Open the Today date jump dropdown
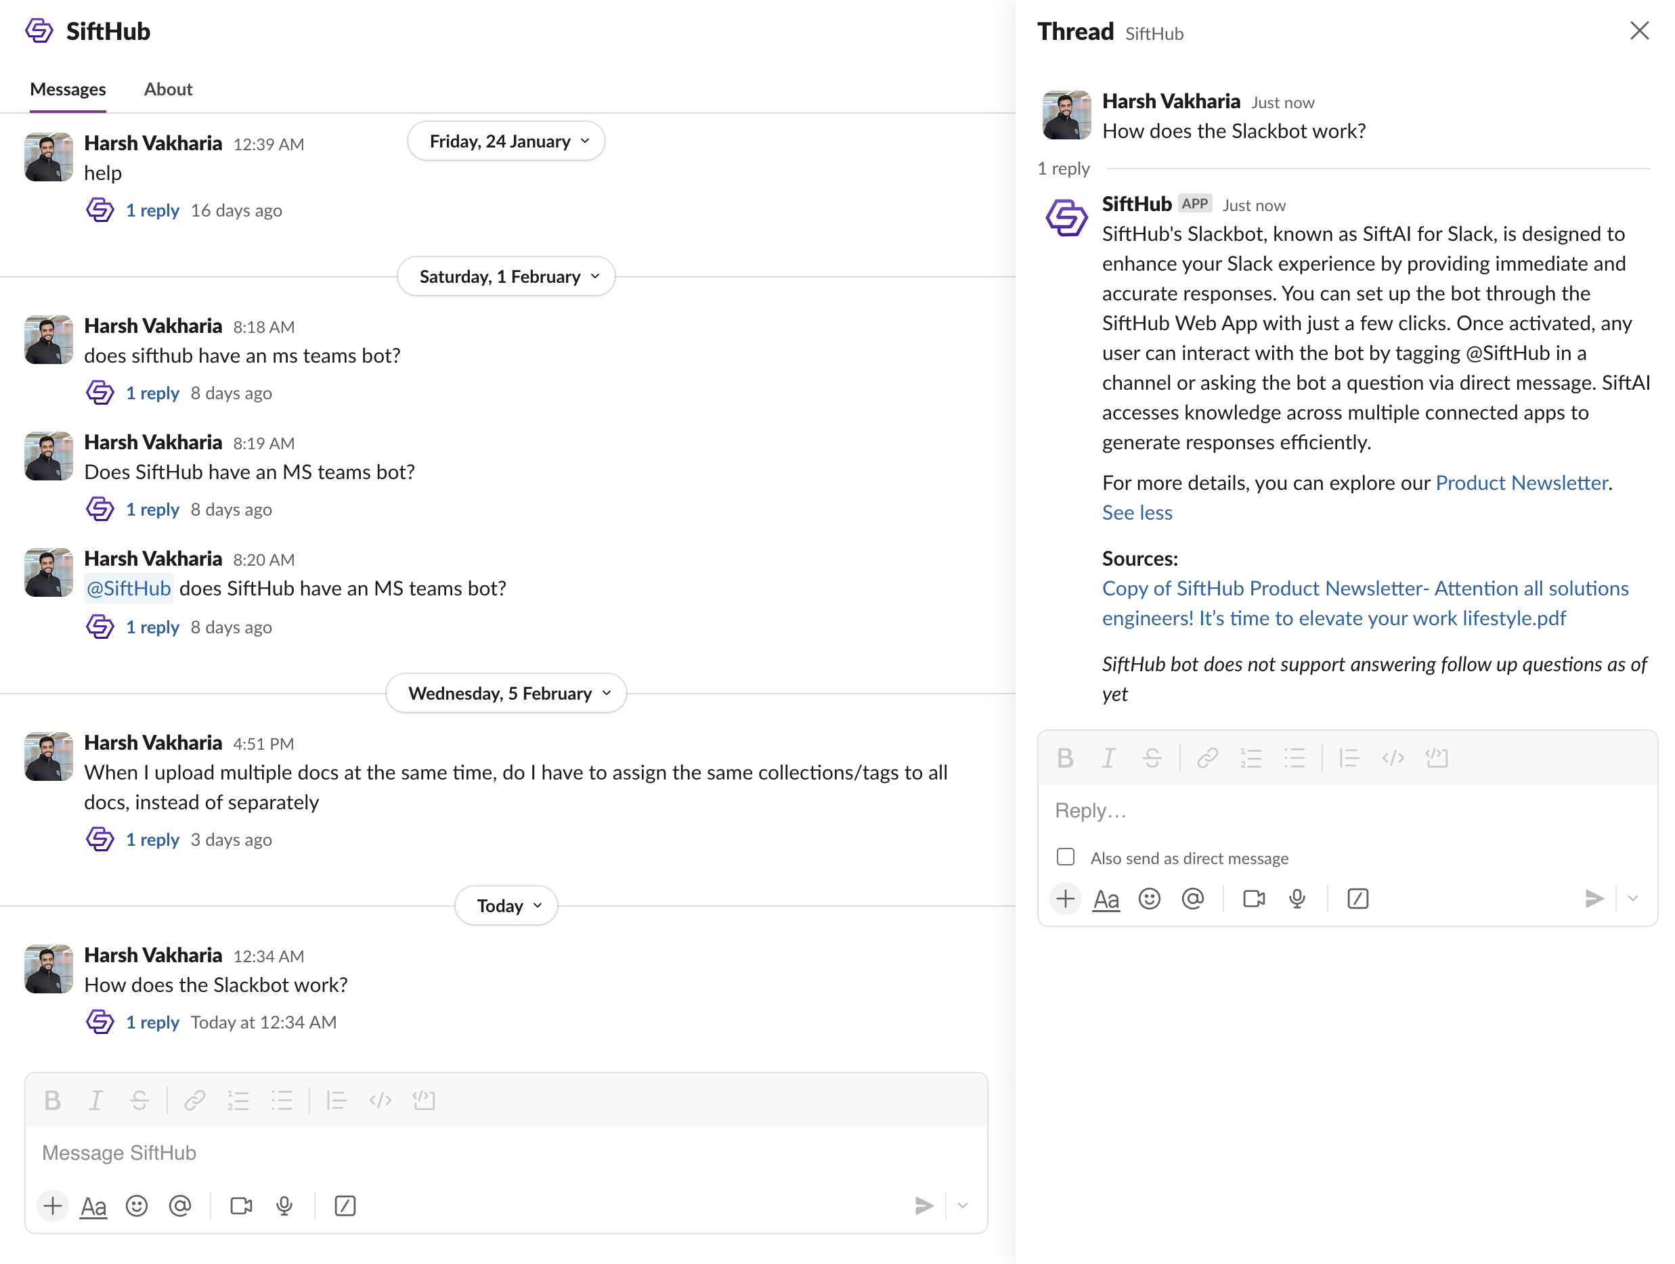This screenshot has width=1675, height=1264. [x=506, y=906]
